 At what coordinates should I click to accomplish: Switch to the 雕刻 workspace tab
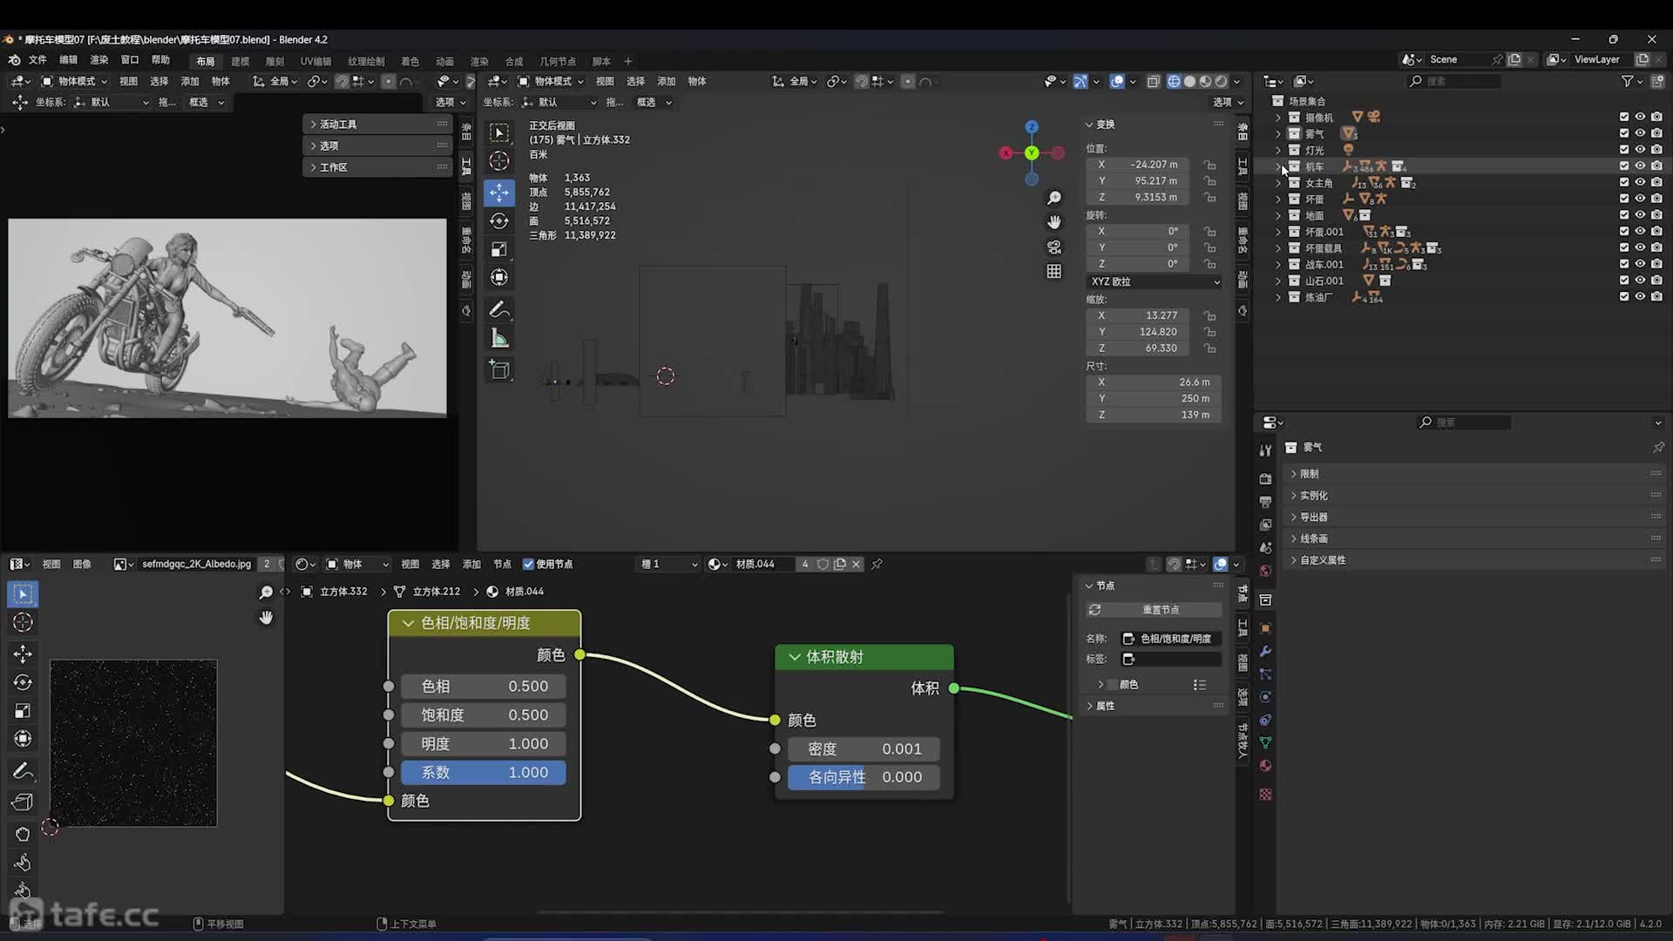[x=274, y=62]
